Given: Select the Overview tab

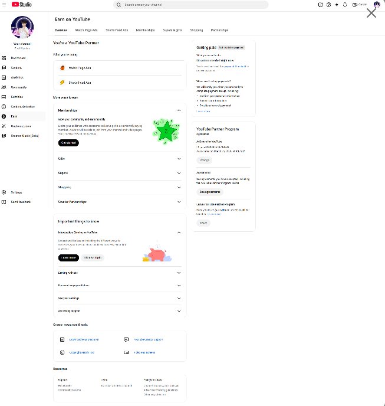Looking at the screenshot, I should tap(61, 30).
